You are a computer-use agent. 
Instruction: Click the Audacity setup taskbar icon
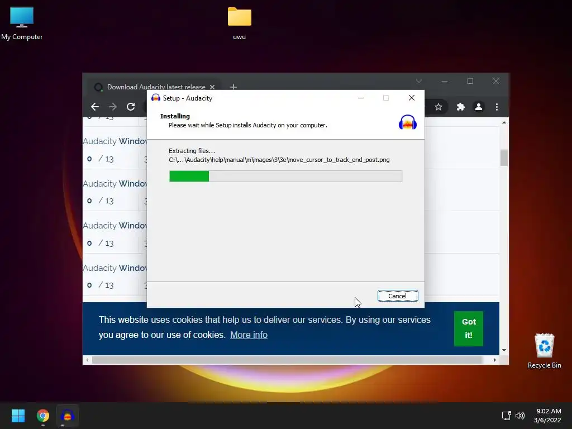click(x=68, y=416)
